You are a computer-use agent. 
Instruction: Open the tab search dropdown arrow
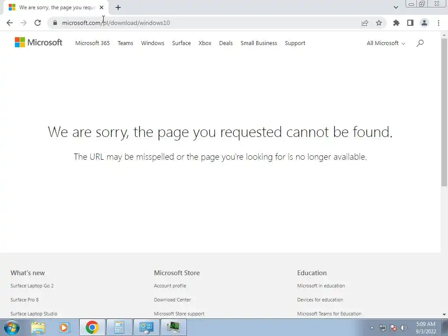point(395,7)
